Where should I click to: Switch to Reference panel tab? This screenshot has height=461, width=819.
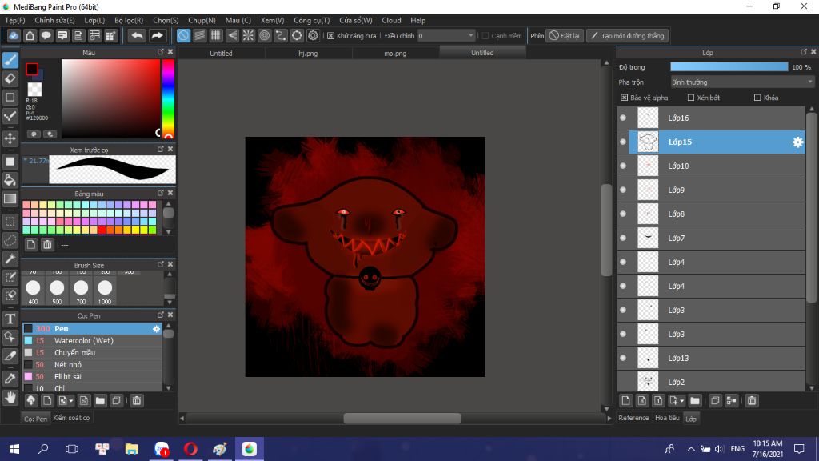click(x=633, y=418)
